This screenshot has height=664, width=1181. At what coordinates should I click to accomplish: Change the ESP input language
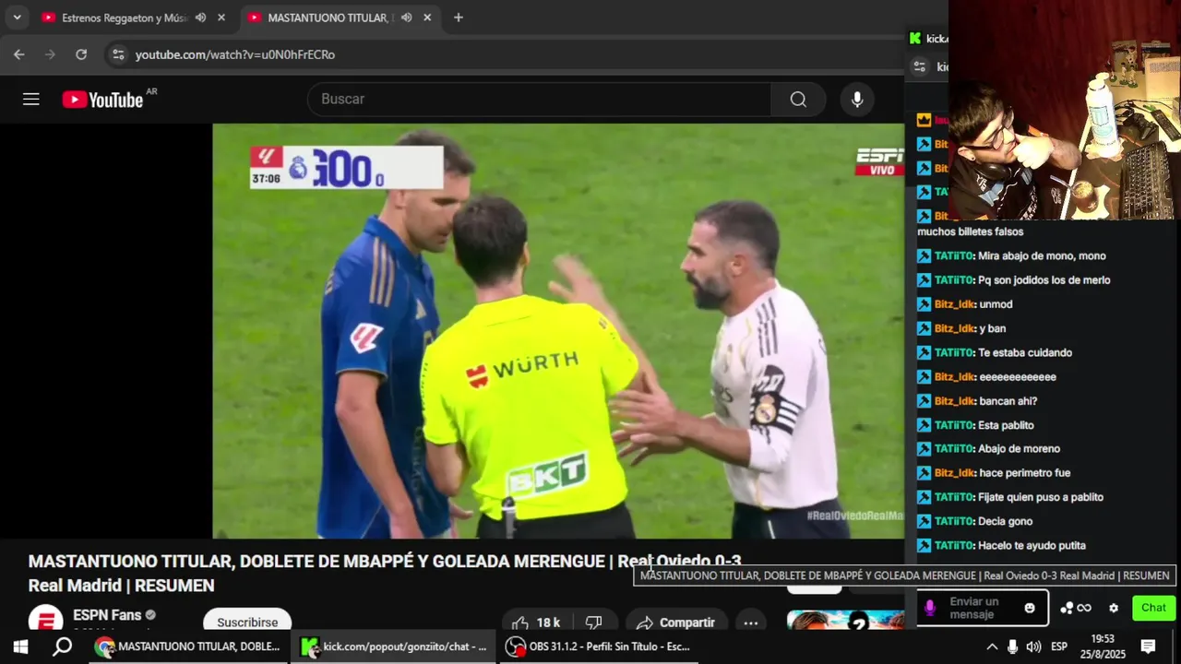[x=1059, y=646]
